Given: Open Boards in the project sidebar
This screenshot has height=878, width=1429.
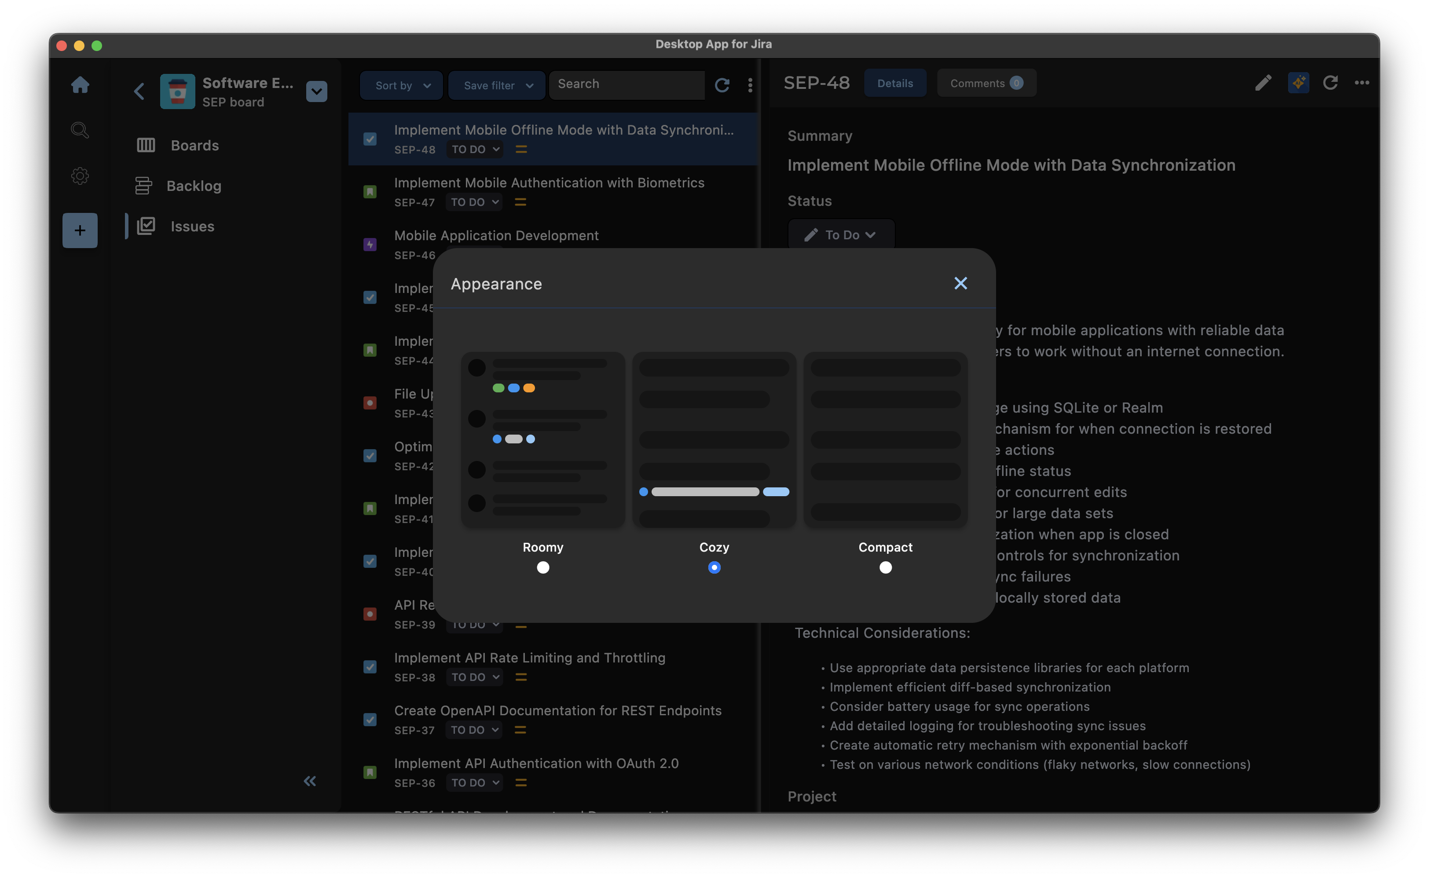Looking at the screenshot, I should pyautogui.click(x=194, y=145).
